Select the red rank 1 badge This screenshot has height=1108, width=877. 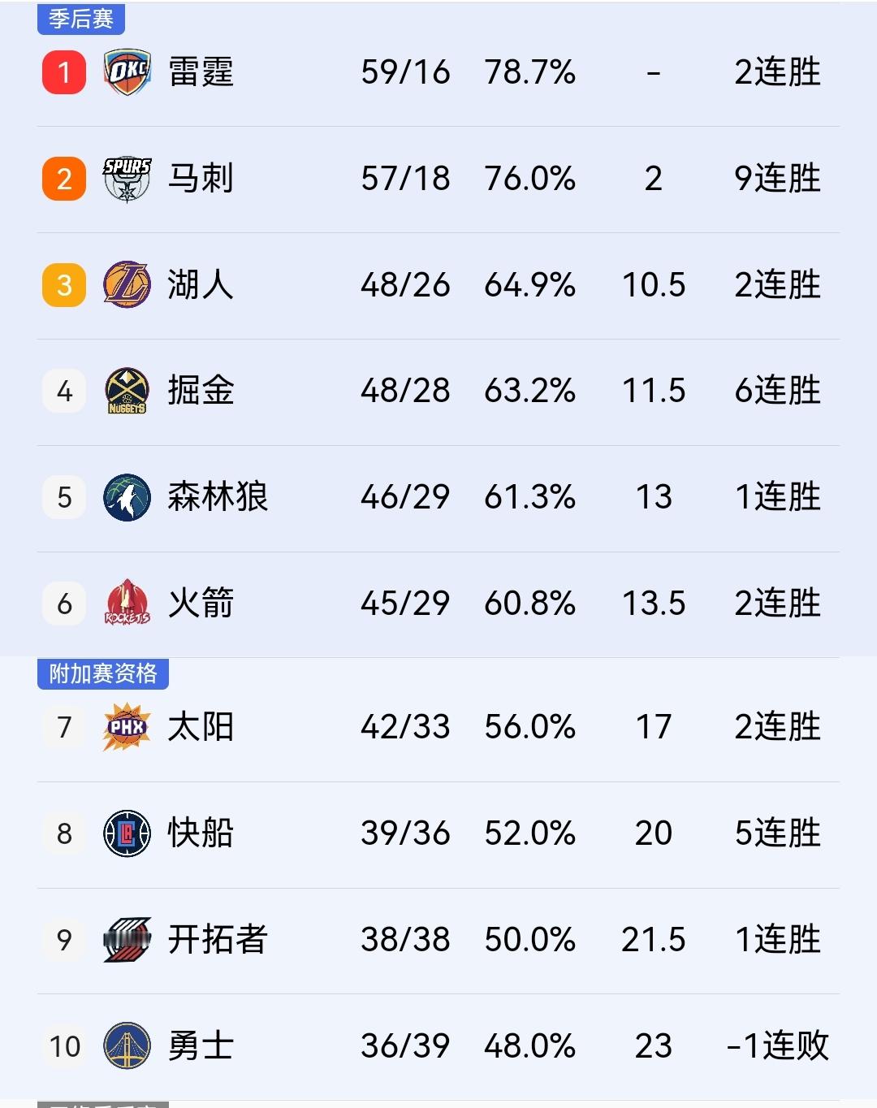pos(63,71)
